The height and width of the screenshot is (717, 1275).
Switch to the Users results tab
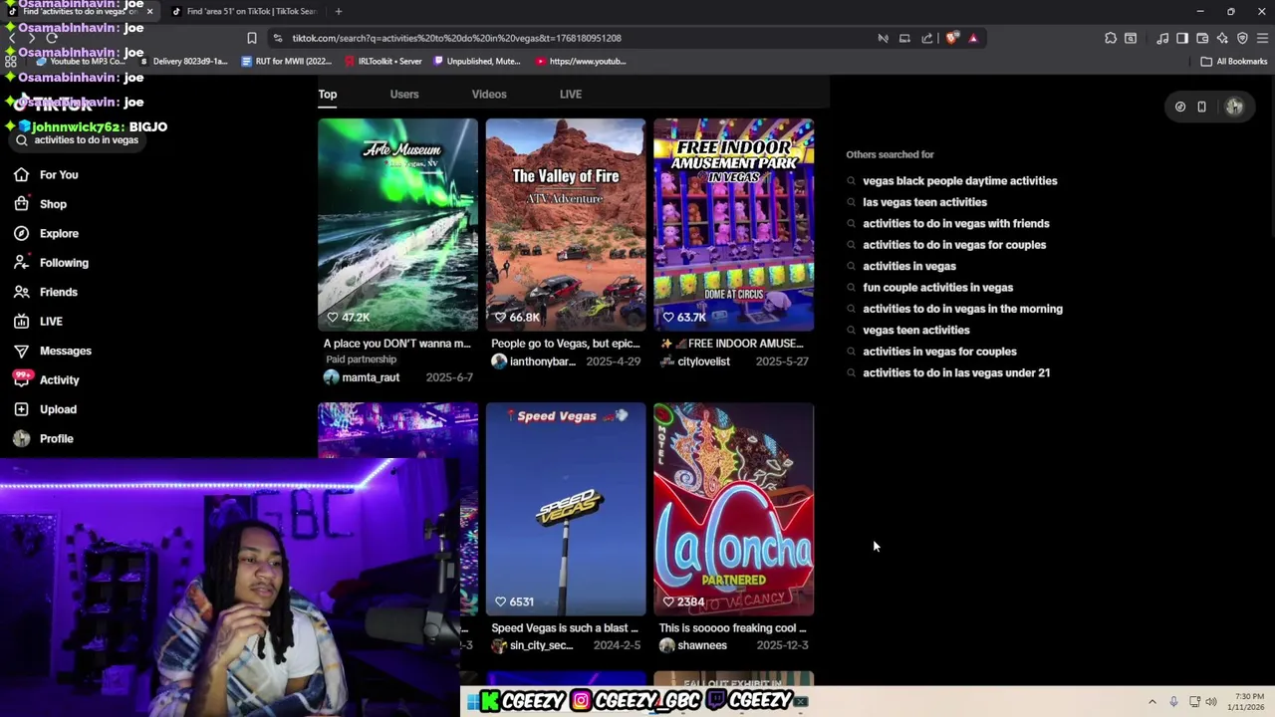(404, 94)
